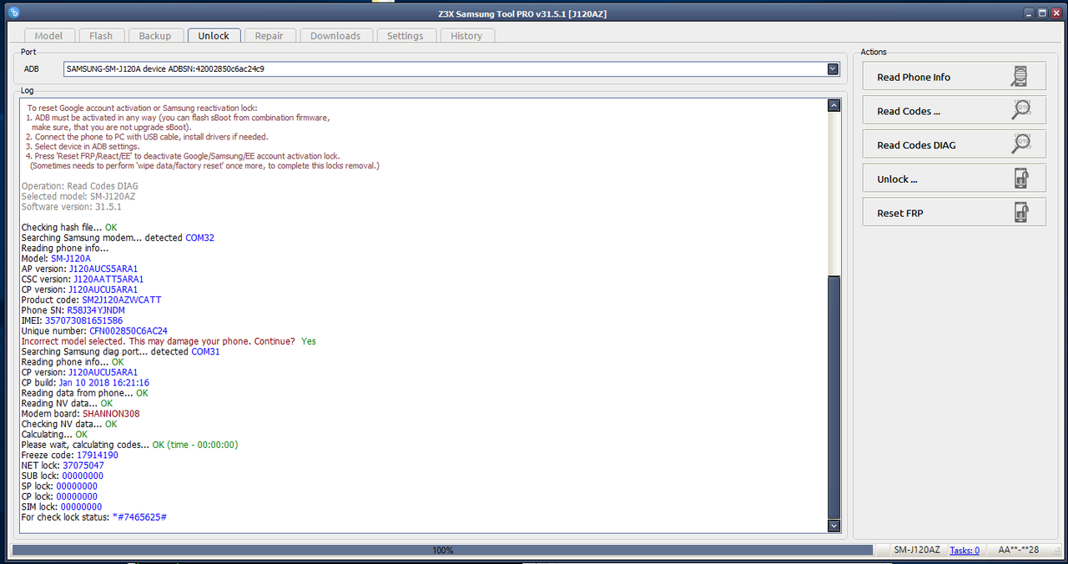This screenshot has width=1068, height=564.
Task: Open the Settings tab
Action: click(x=406, y=36)
